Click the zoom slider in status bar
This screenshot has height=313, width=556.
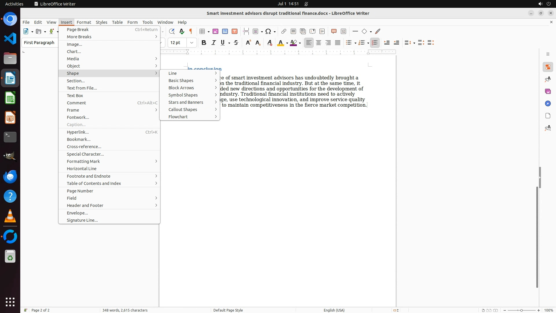(x=522, y=310)
